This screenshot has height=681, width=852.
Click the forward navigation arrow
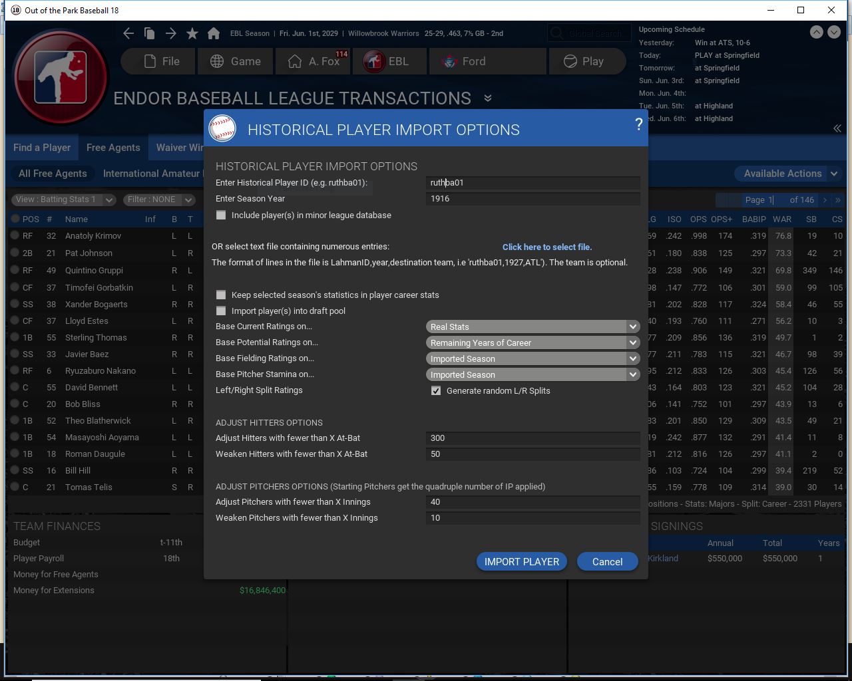(x=171, y=33)
